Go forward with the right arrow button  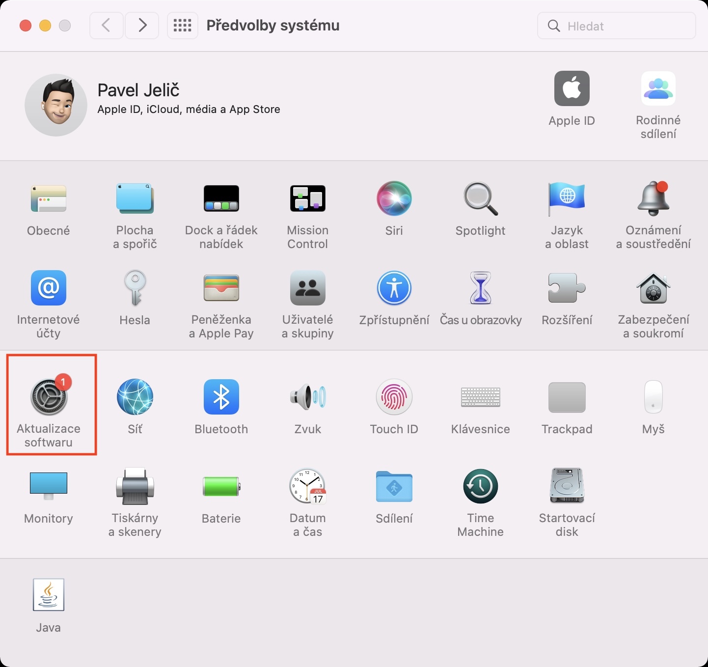pos(142,25)
